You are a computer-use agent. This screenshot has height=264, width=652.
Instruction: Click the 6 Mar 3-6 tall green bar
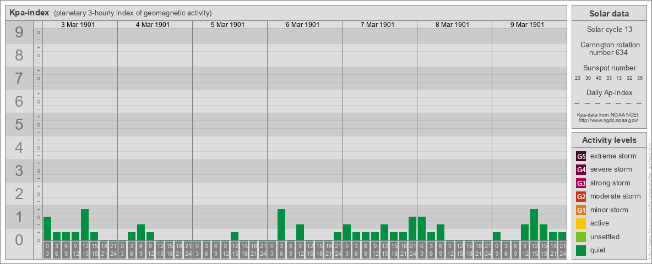point(281,224)
